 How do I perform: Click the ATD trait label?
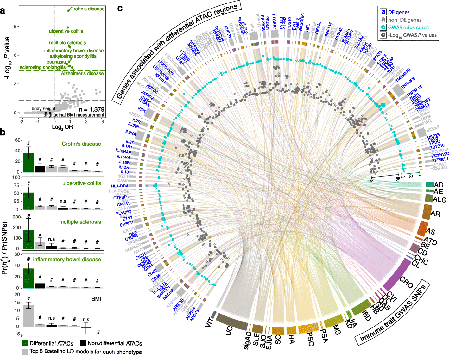pos(431,241)
